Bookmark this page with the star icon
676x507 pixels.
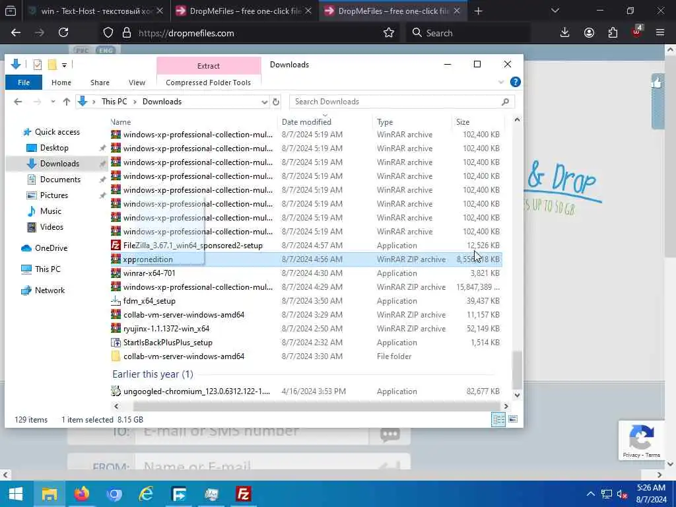(x=389, y=33)
